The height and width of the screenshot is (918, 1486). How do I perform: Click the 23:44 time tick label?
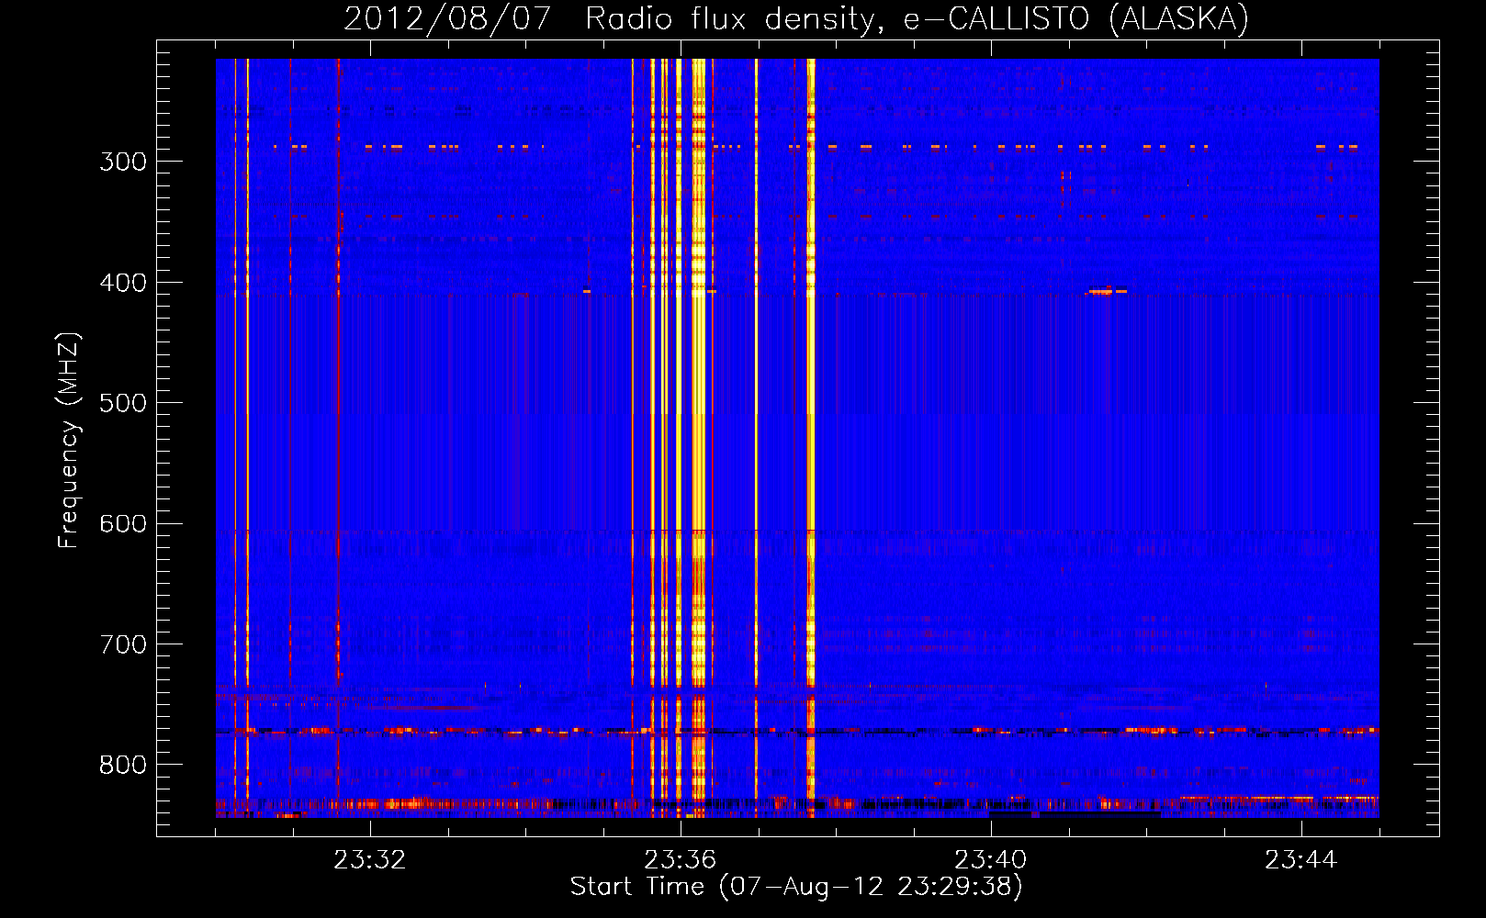click(x=1300, y=860)
